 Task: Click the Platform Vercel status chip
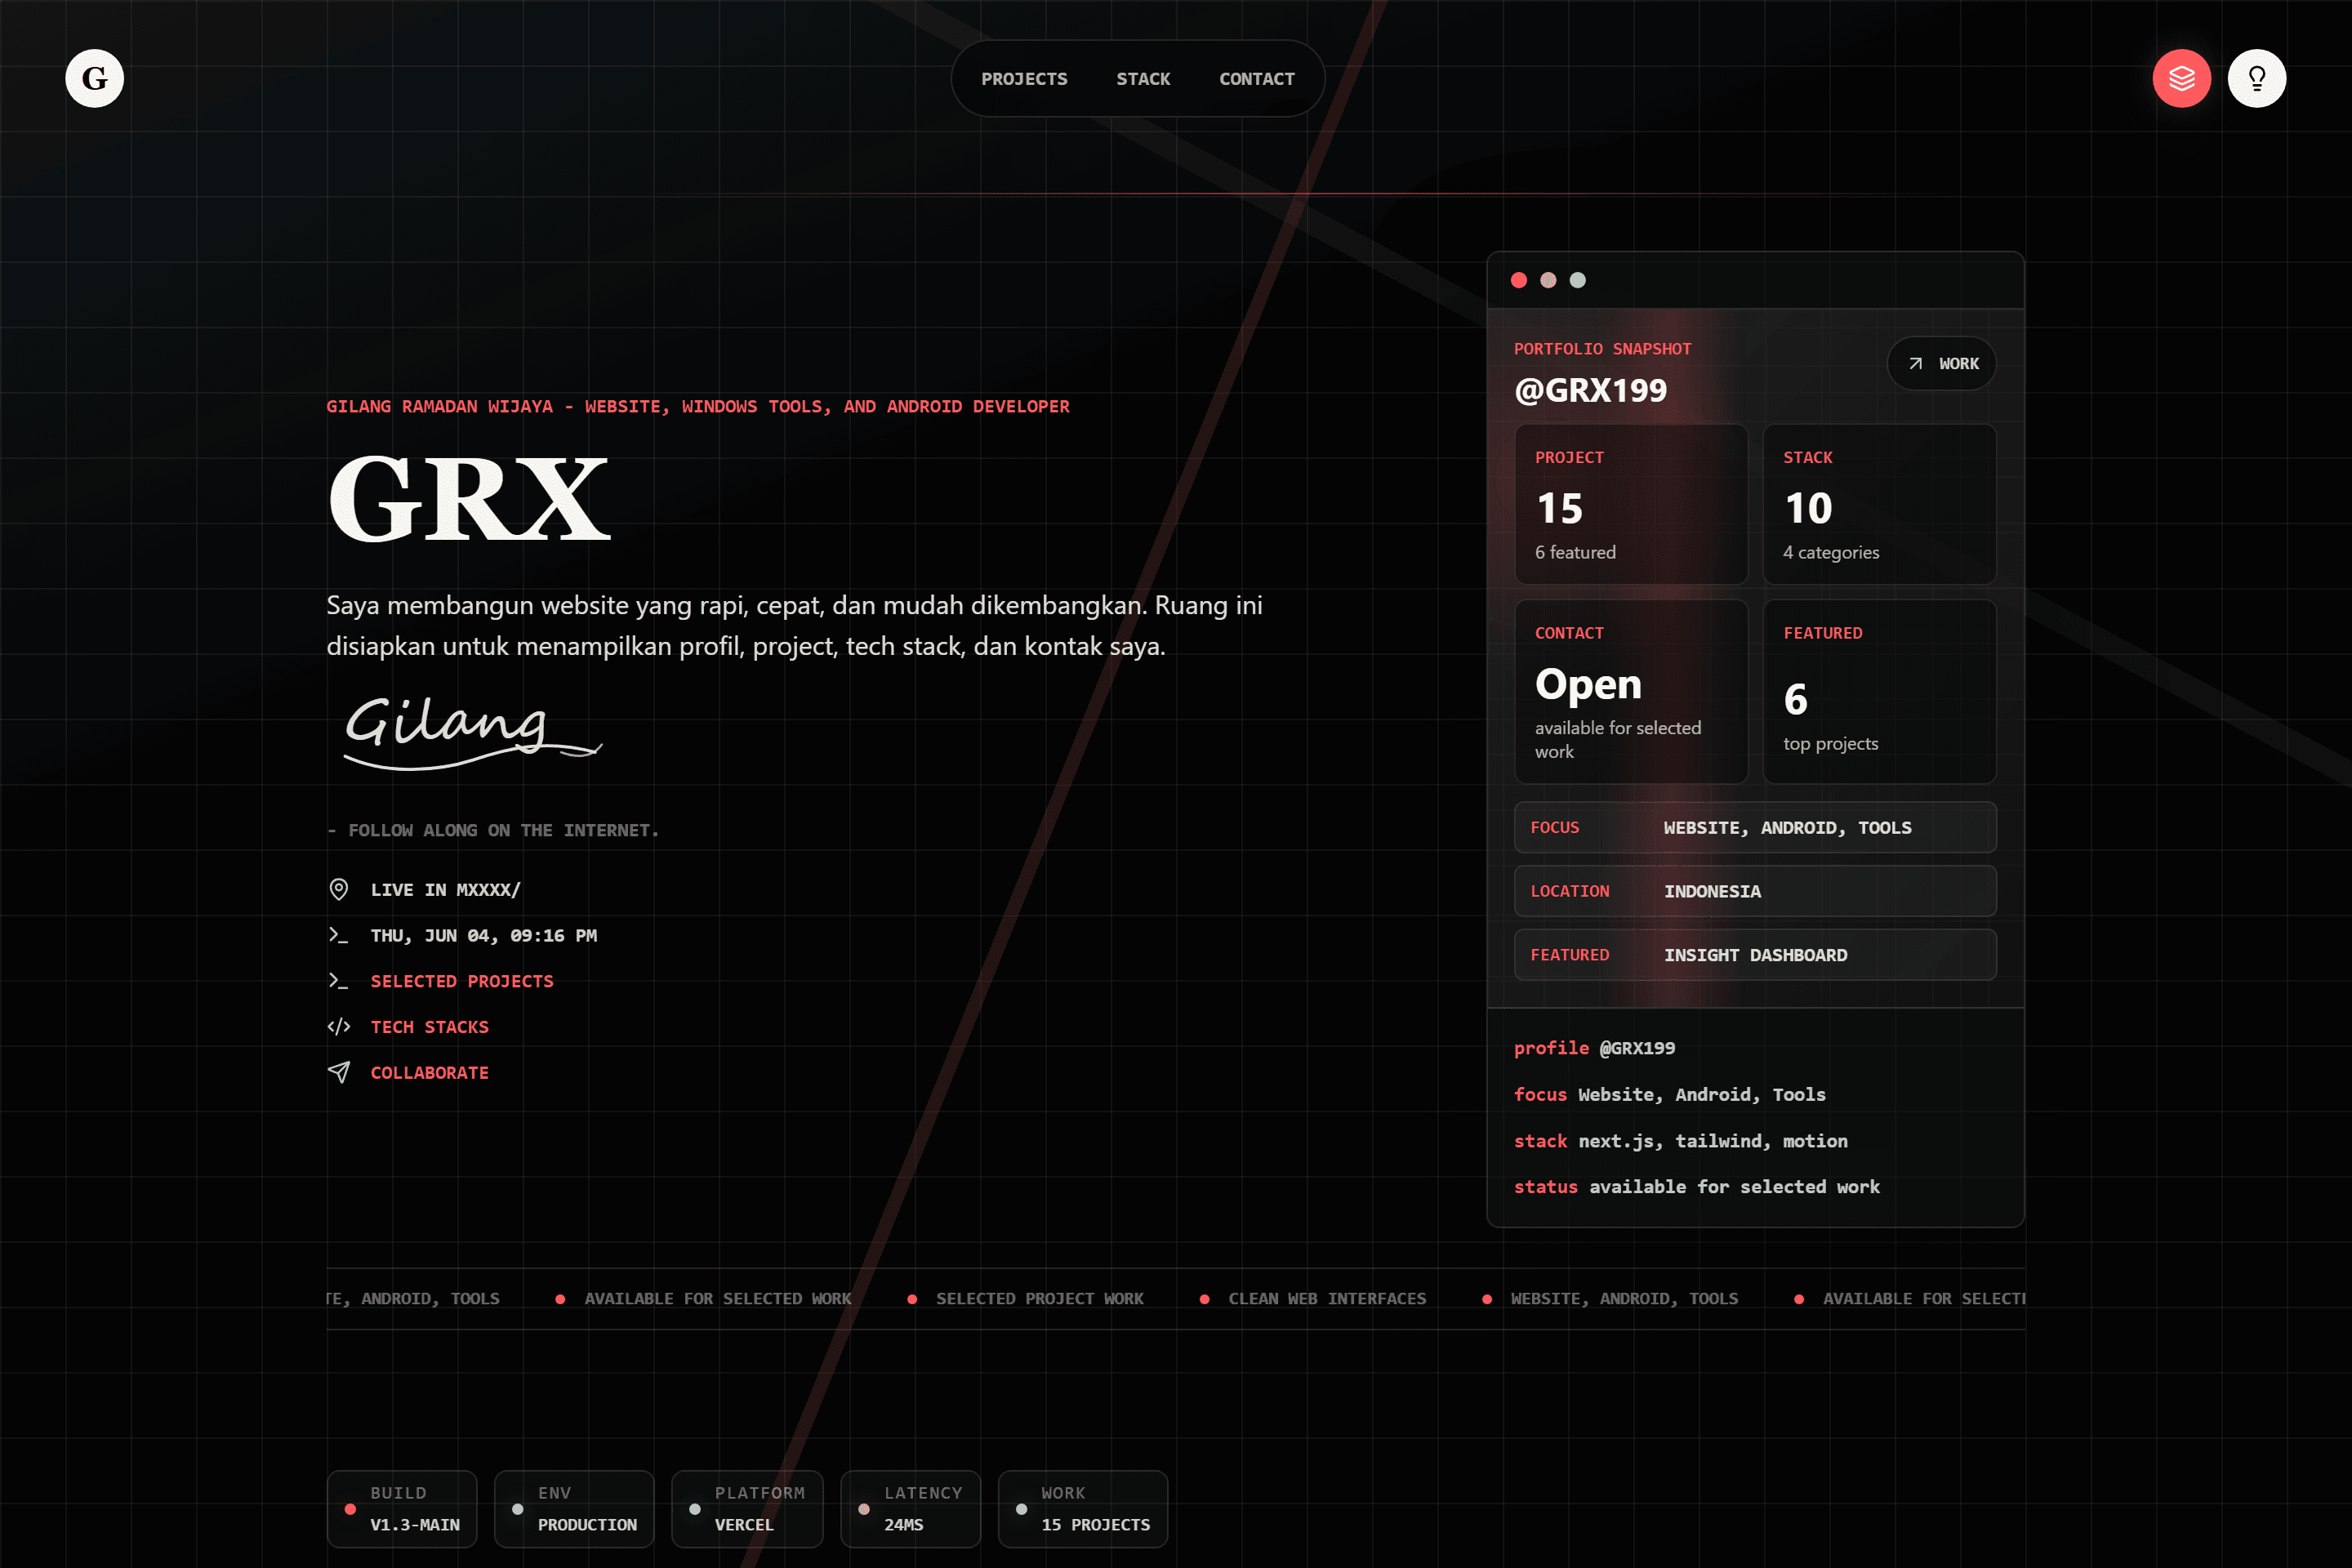pyautogui.click(x=747, y=1508)
